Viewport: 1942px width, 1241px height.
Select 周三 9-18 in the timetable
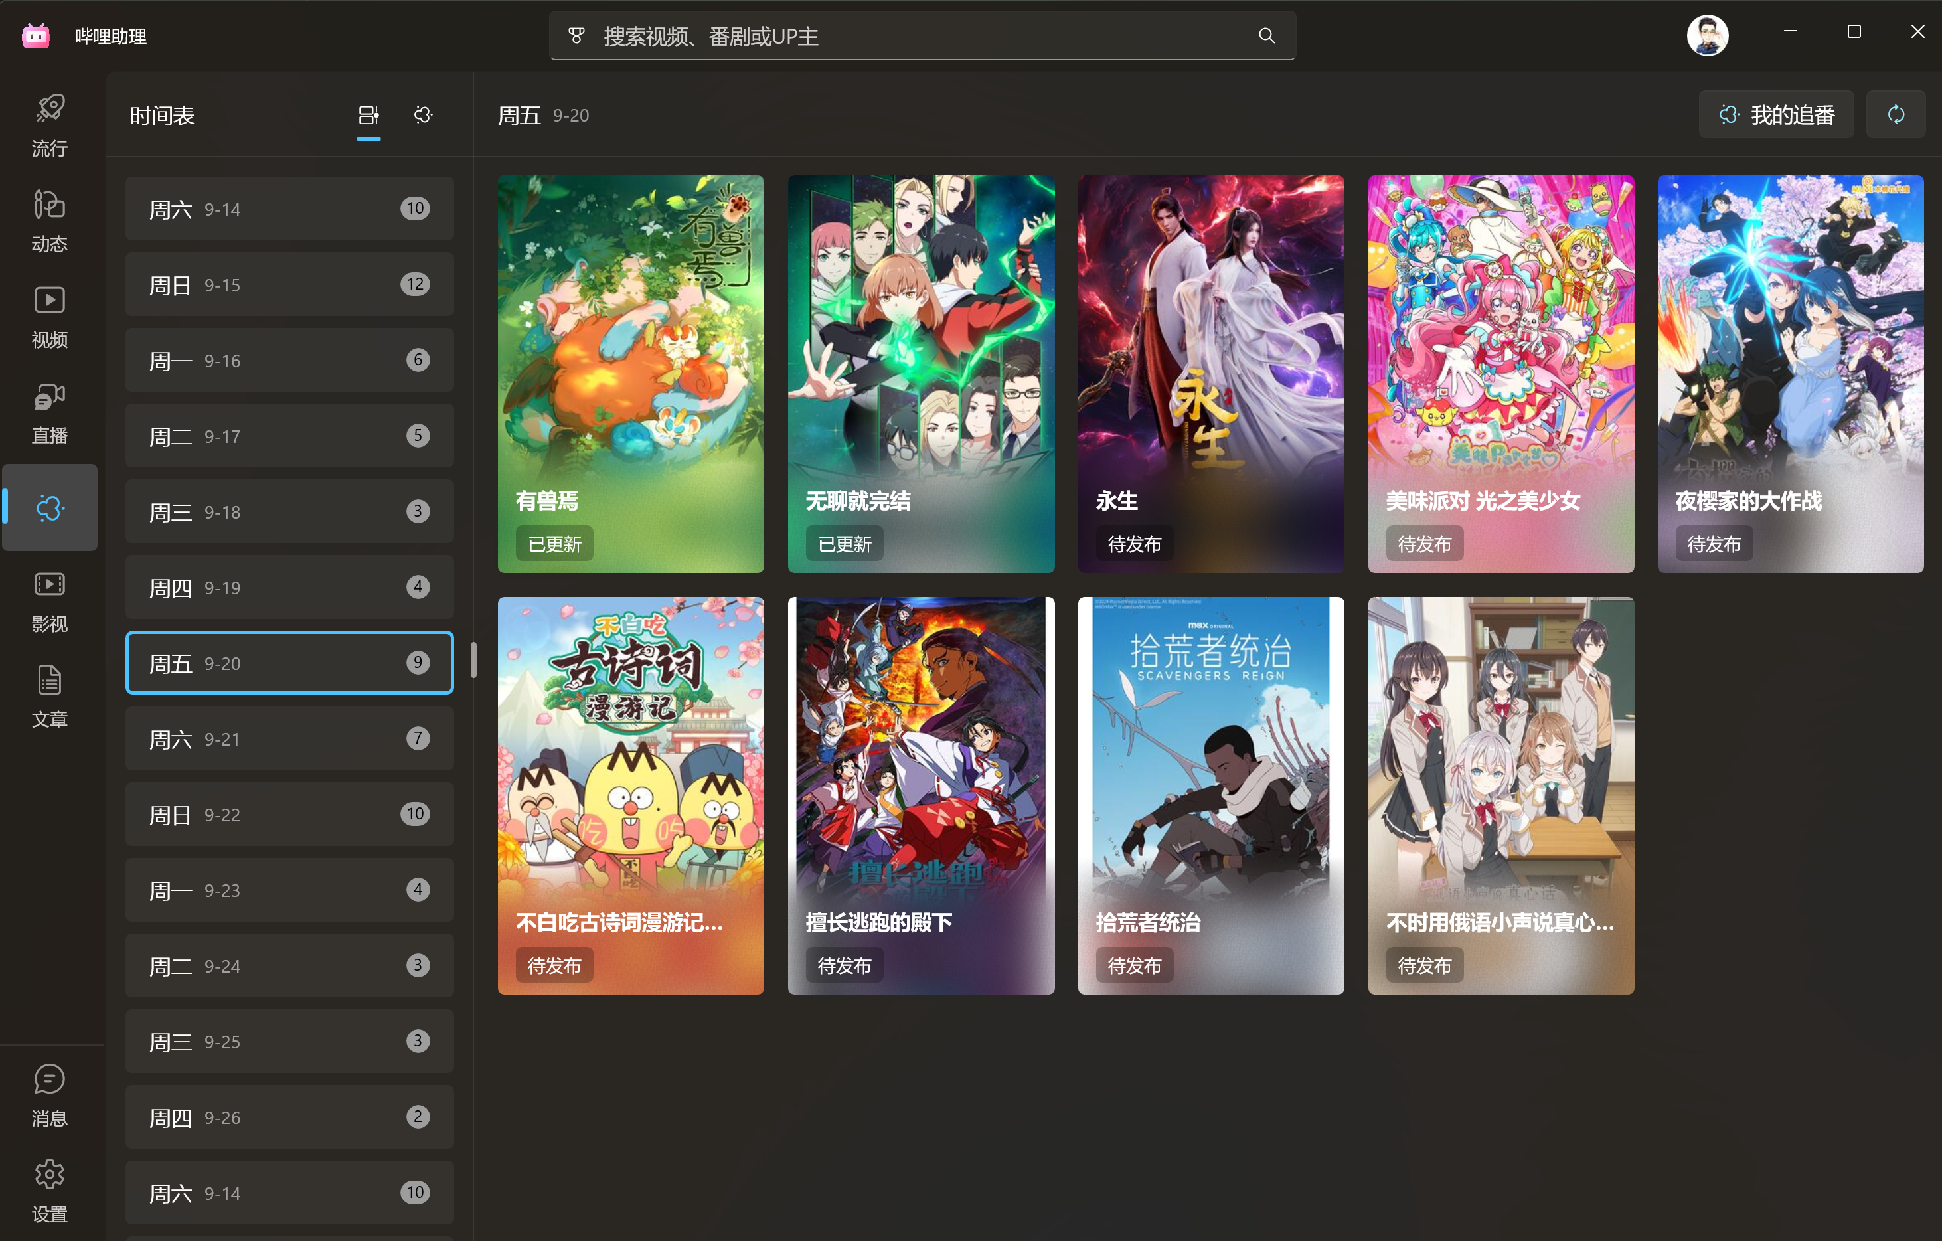(x=289, y=512)
